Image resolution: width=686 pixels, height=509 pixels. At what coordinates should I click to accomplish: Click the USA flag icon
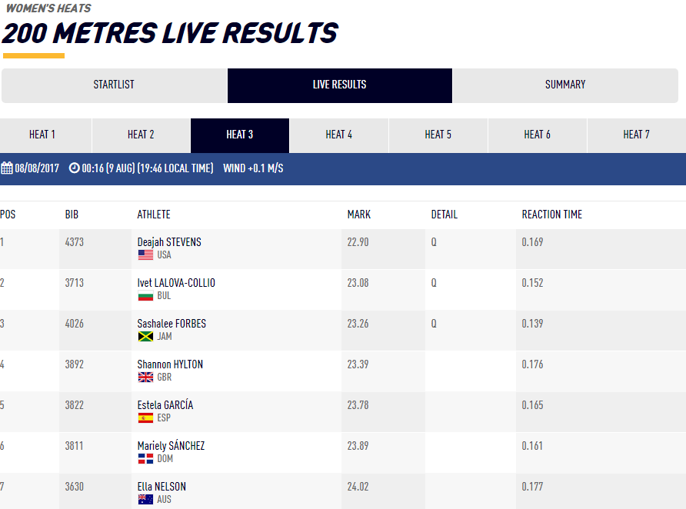(x=145, y=255)
